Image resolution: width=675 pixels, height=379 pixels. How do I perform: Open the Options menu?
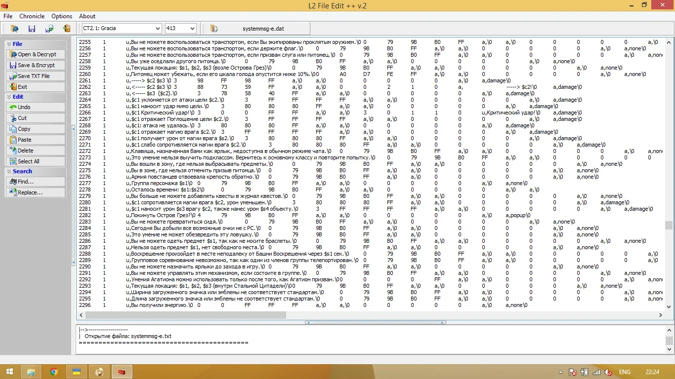[x=62, y=16]
